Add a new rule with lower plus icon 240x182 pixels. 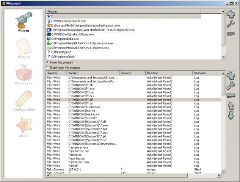click(x=231, y=75)
